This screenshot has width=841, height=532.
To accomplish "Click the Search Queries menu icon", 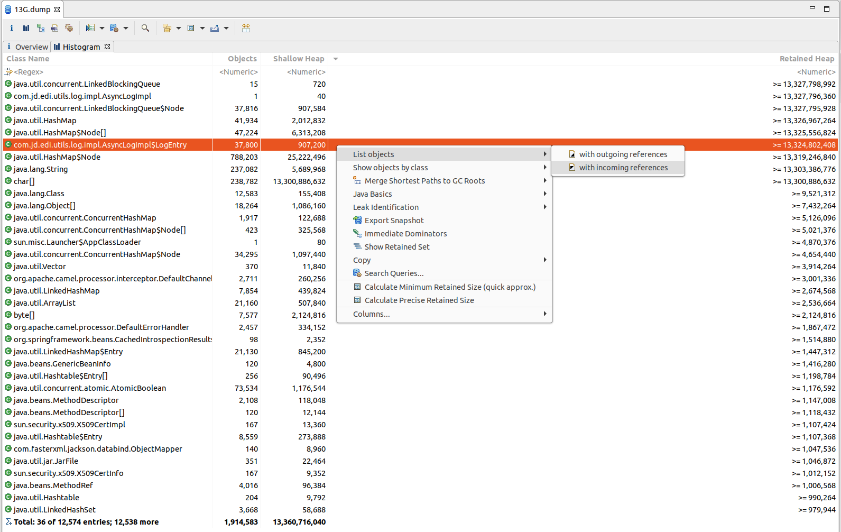I will click(358, 273).
